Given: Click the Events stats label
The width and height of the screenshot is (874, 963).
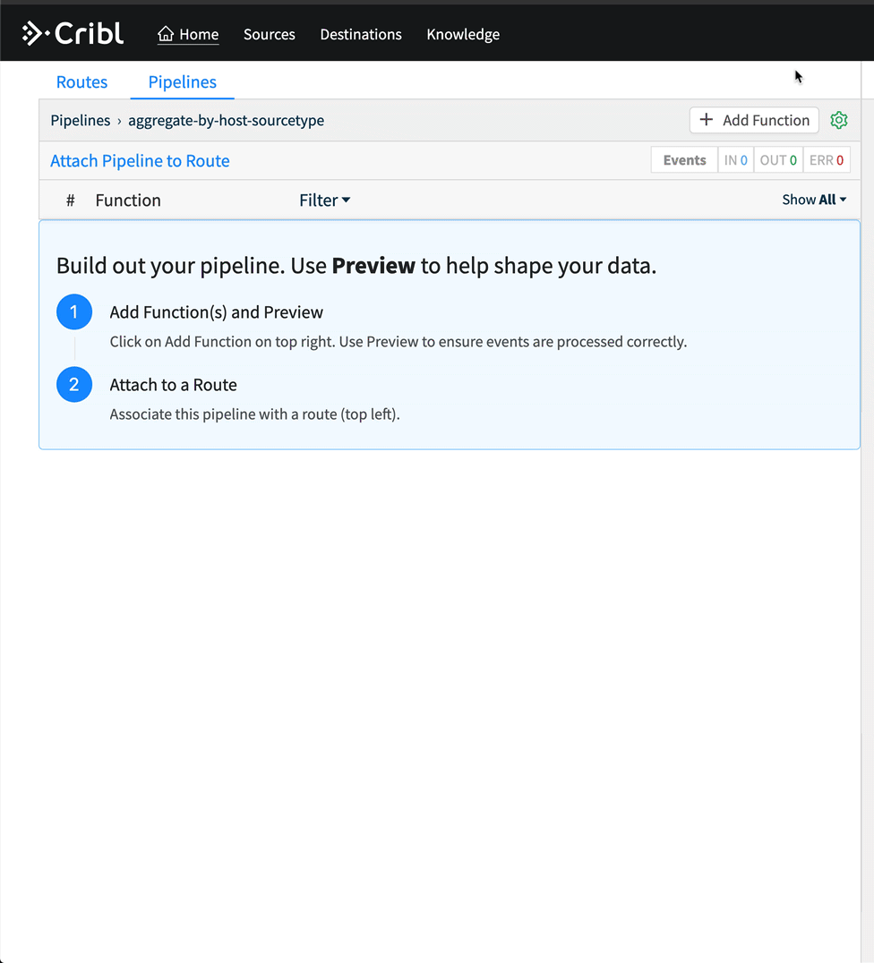Looking at the screenshot, I should pyautogui.click(x=684, y=160).
